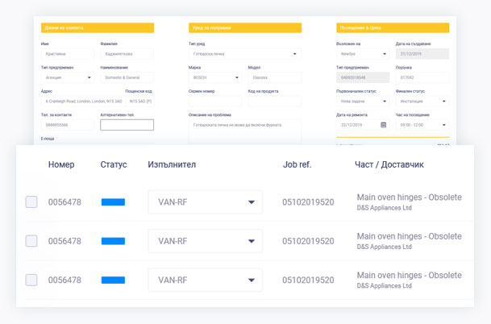
Task: Click Main oven hinges - Obsolete in bottom row
Action: coord(410,275)
